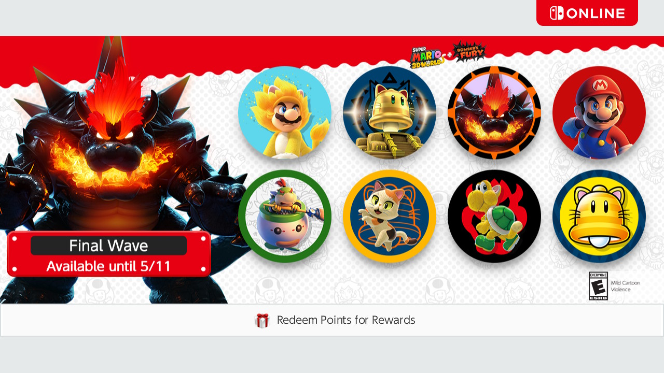Click the Available until 5/11 text
This screenshot has width=664, height=373.
[108, 266]
